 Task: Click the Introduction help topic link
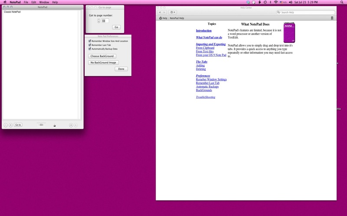[204, 31]
